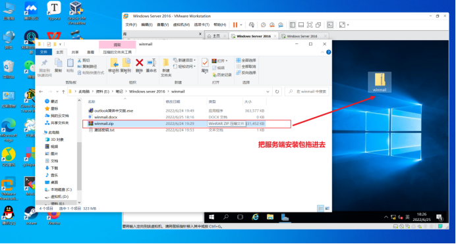Click the guest Windows Start button
Screen dimensions: 456x244
(x=212, y=217)
